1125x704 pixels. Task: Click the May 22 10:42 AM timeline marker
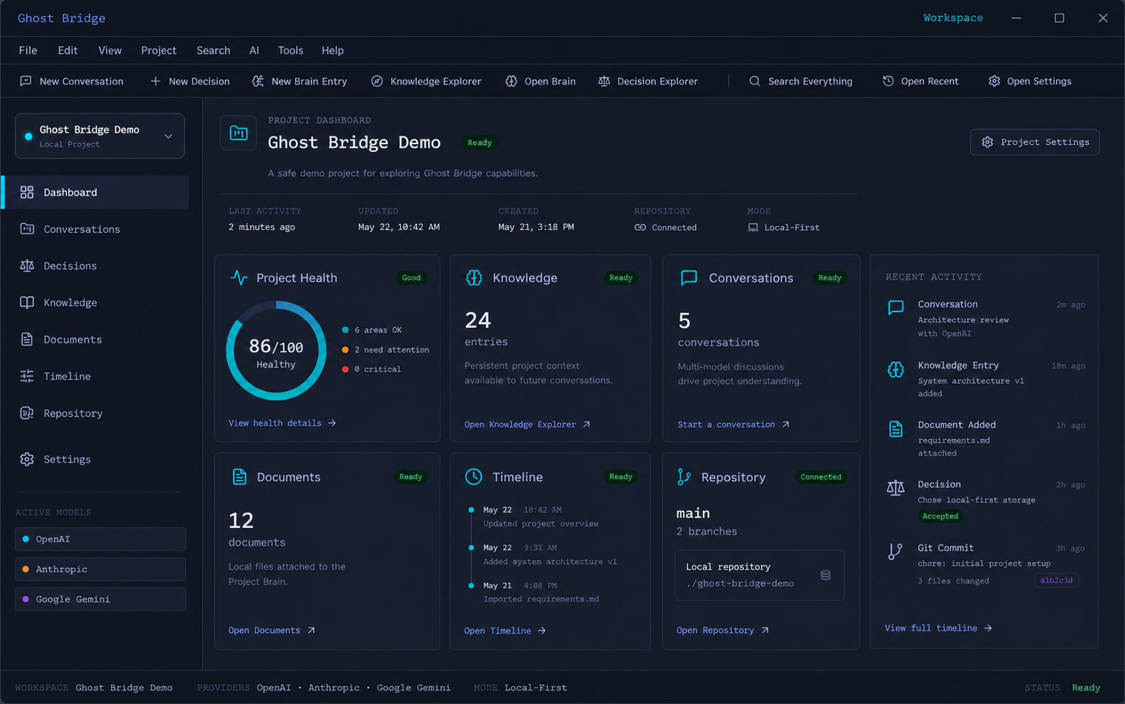[471, 510]
